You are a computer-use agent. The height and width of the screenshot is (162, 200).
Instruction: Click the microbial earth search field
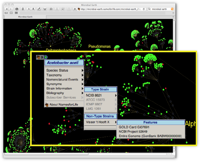(x=160, y=9)
